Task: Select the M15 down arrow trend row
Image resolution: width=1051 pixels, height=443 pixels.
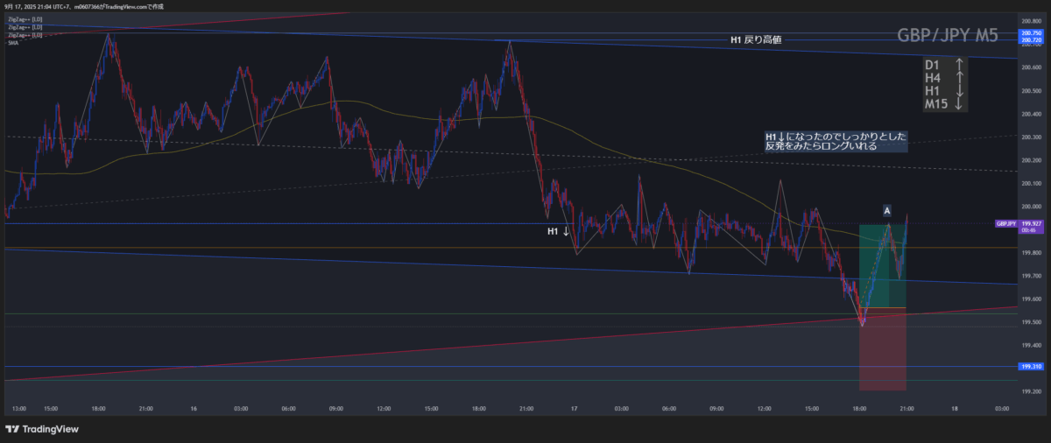Action: [x=945, y=104]
